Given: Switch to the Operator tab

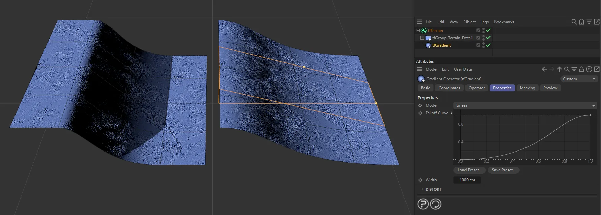Looking at the screenshot, I should 477,88.
